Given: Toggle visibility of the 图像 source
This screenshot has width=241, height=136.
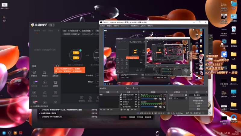Looking at the screenshot, I should click(136, 97).
